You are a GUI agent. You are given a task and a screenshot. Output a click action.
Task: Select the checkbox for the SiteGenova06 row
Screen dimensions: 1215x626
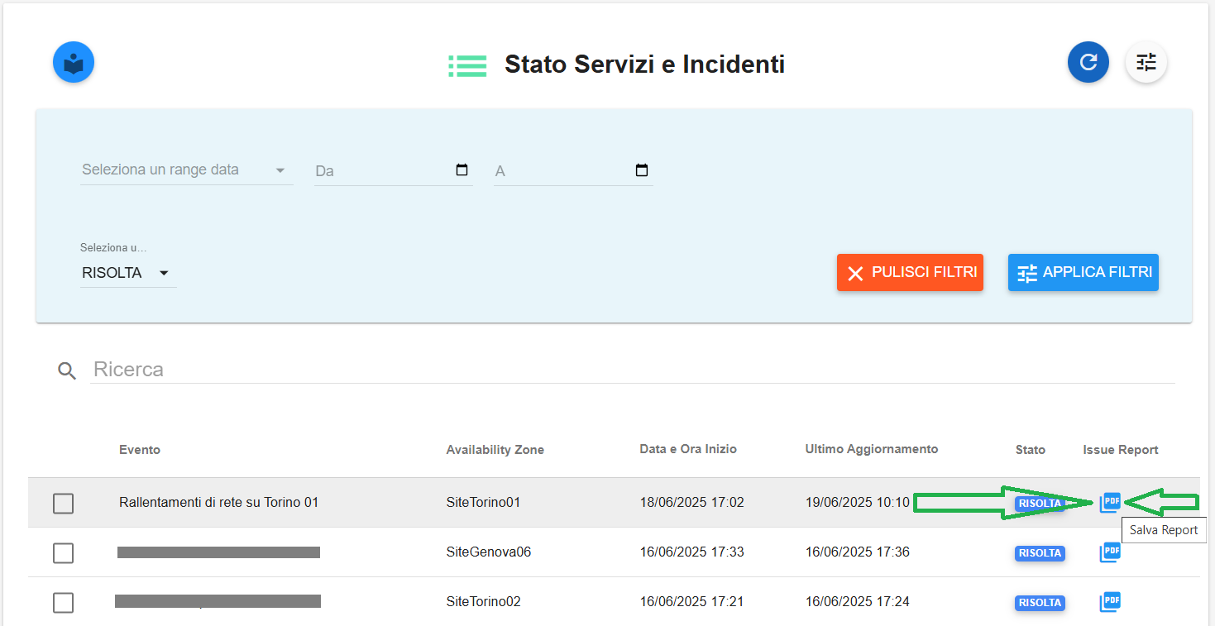(x=63, y=552)
